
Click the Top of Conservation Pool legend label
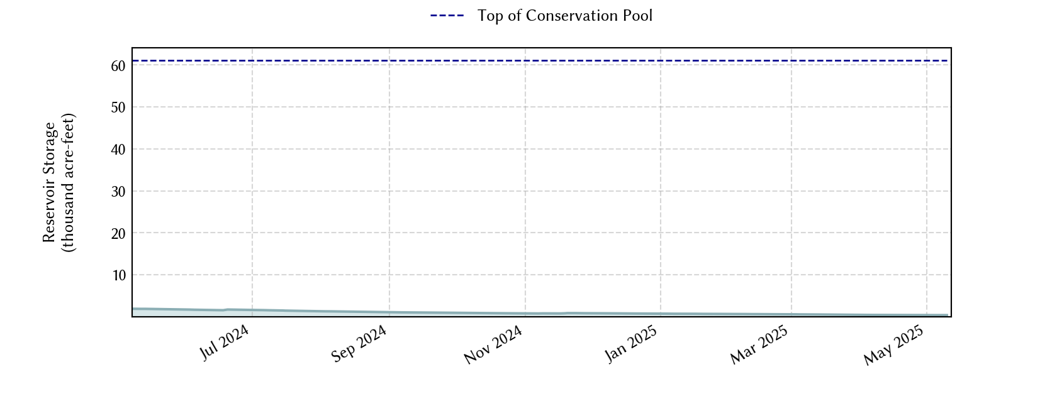[565, 16]
